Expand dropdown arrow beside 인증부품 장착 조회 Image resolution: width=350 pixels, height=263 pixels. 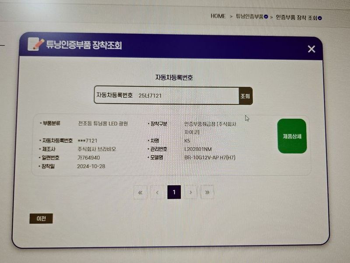tap(320, 18)
